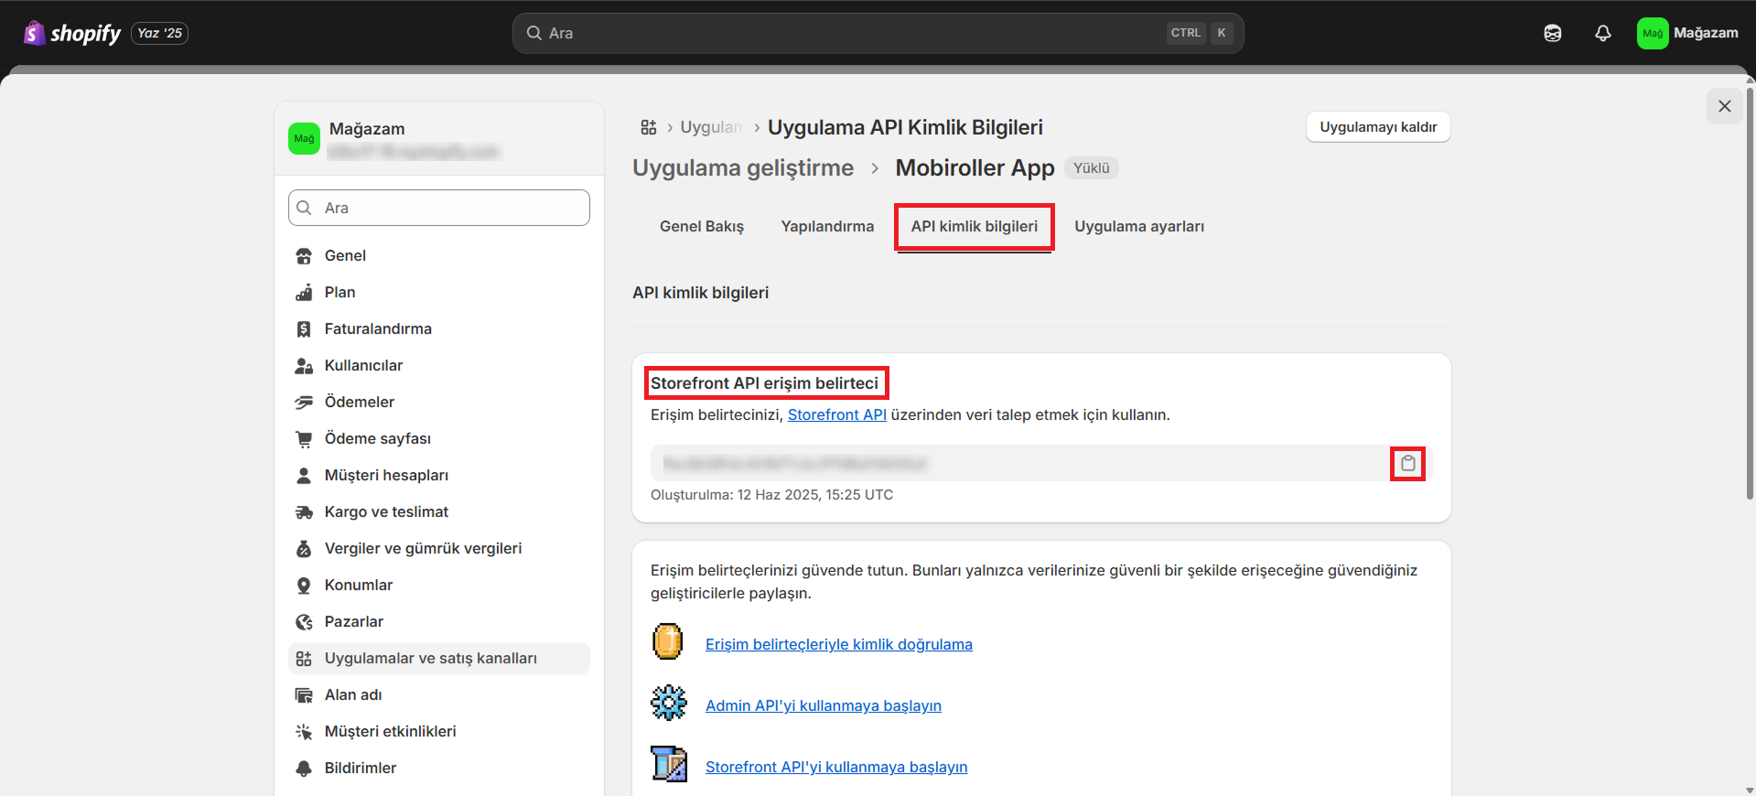Go to Ödeme sayfası section
1756x796 pixels.
click(439, 439)
